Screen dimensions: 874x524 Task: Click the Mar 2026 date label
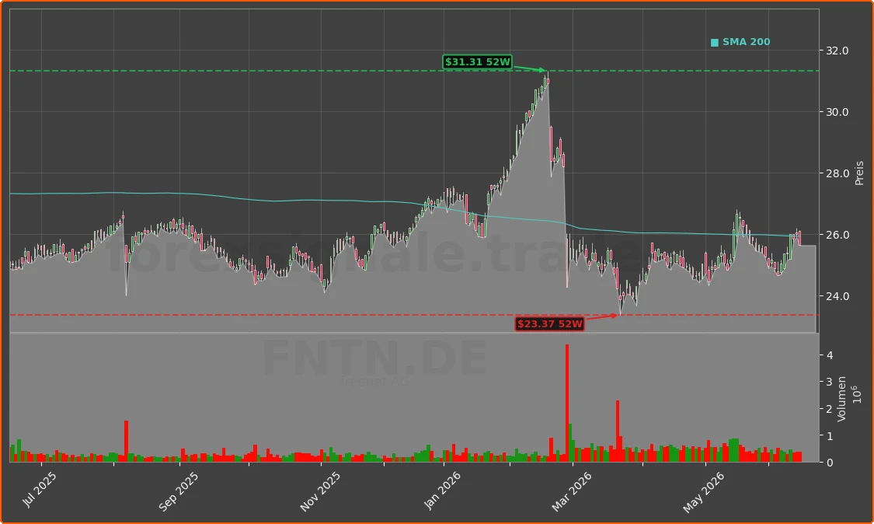[x=571, y=491]
